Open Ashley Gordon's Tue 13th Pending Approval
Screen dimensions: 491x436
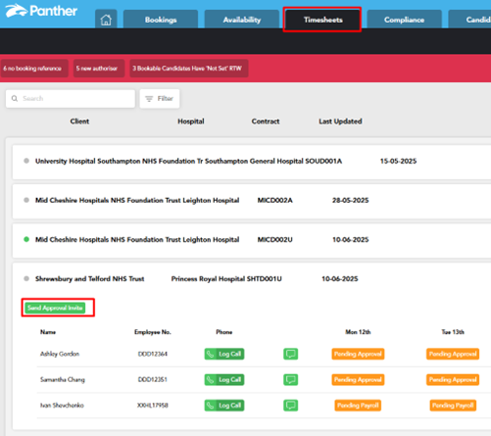tap(453, 354)
